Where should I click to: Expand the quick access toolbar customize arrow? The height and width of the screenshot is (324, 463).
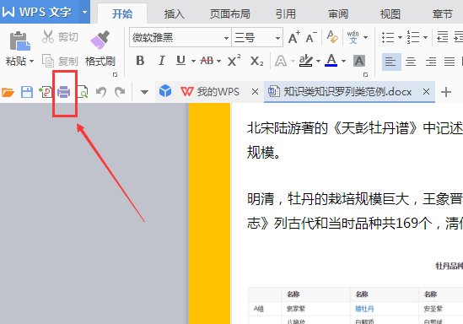[x=144, y=93]
